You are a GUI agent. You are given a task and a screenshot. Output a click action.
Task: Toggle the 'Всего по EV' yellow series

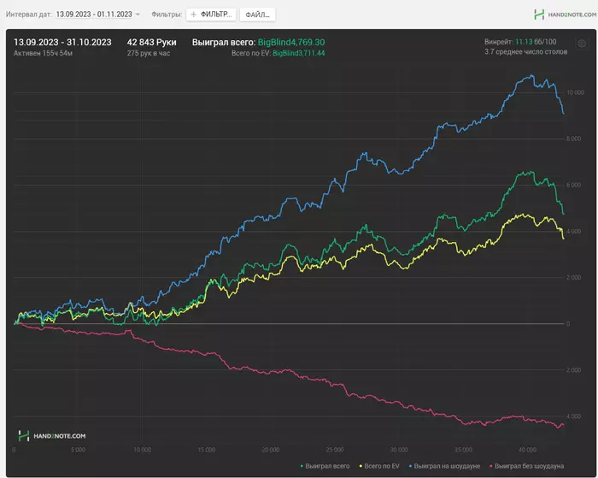coord(384,466)
